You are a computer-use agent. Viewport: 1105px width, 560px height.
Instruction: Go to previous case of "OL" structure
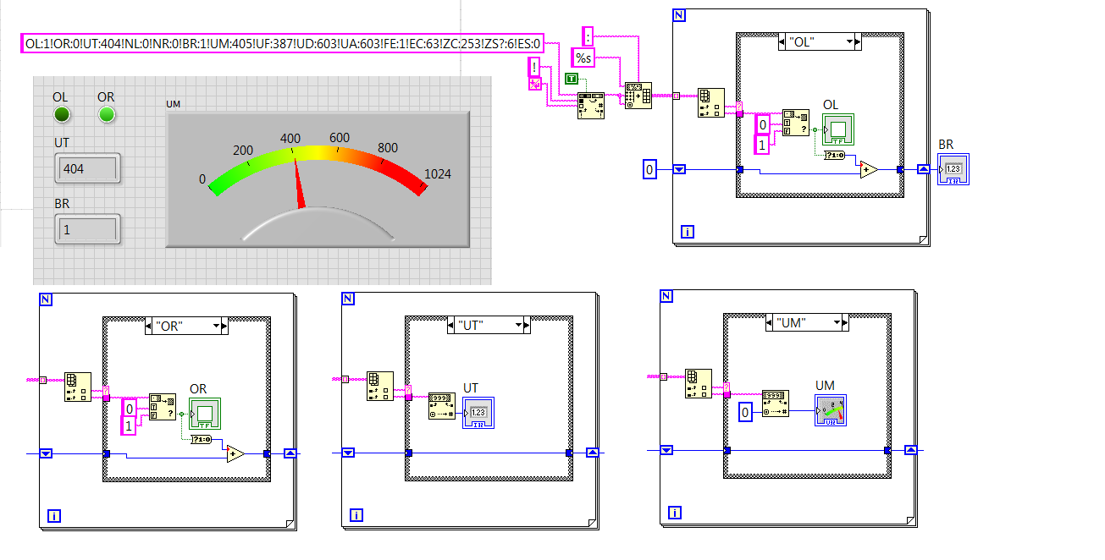pos(782,41)
